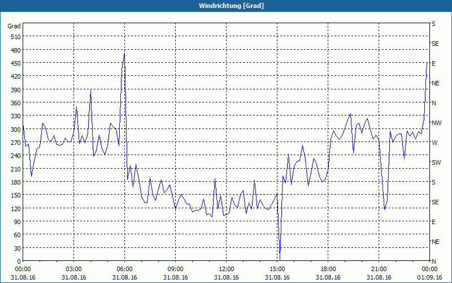Select the SE compass label level with 480
This screenshot has width=452, height=283.
[435, 44]
